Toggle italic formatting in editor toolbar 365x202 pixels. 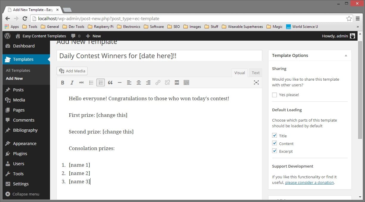click(x=72, y=82)
